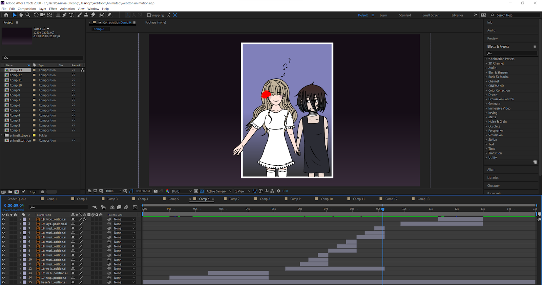Hide layer 1 '19 fwoo' with eye toggle

[3, 219]
